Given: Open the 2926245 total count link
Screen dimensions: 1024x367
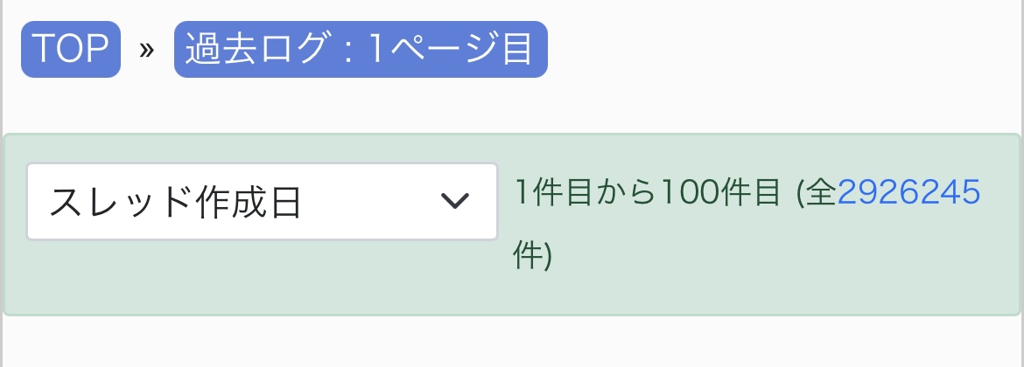Looking at the screenshot, I should point(908,192).
